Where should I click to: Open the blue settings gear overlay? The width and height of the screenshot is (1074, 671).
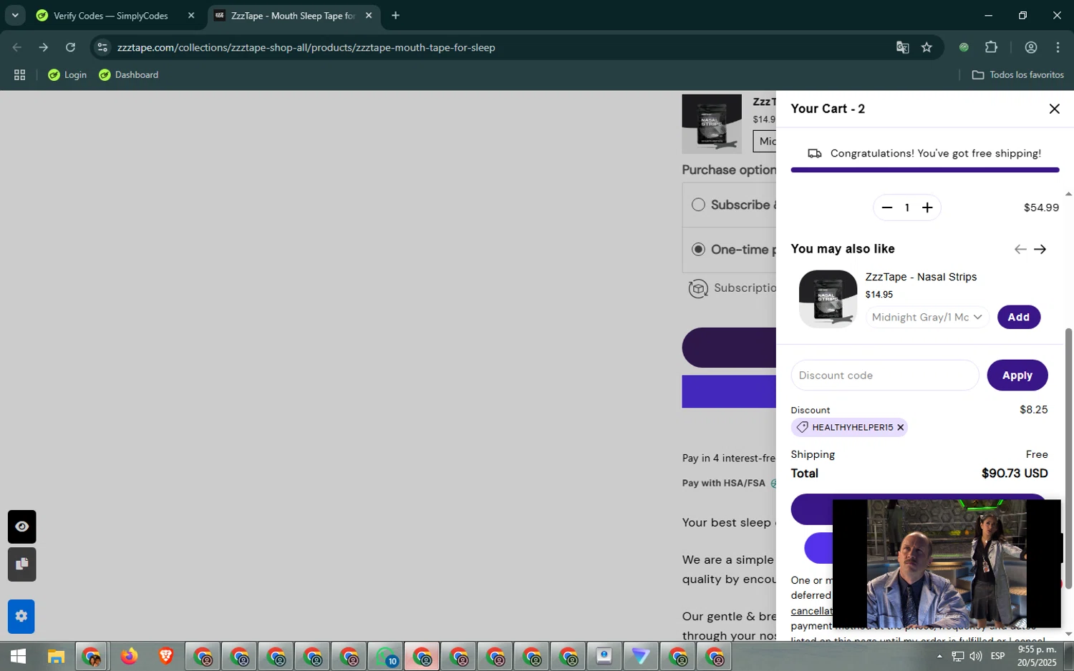(x=21, y=616)
